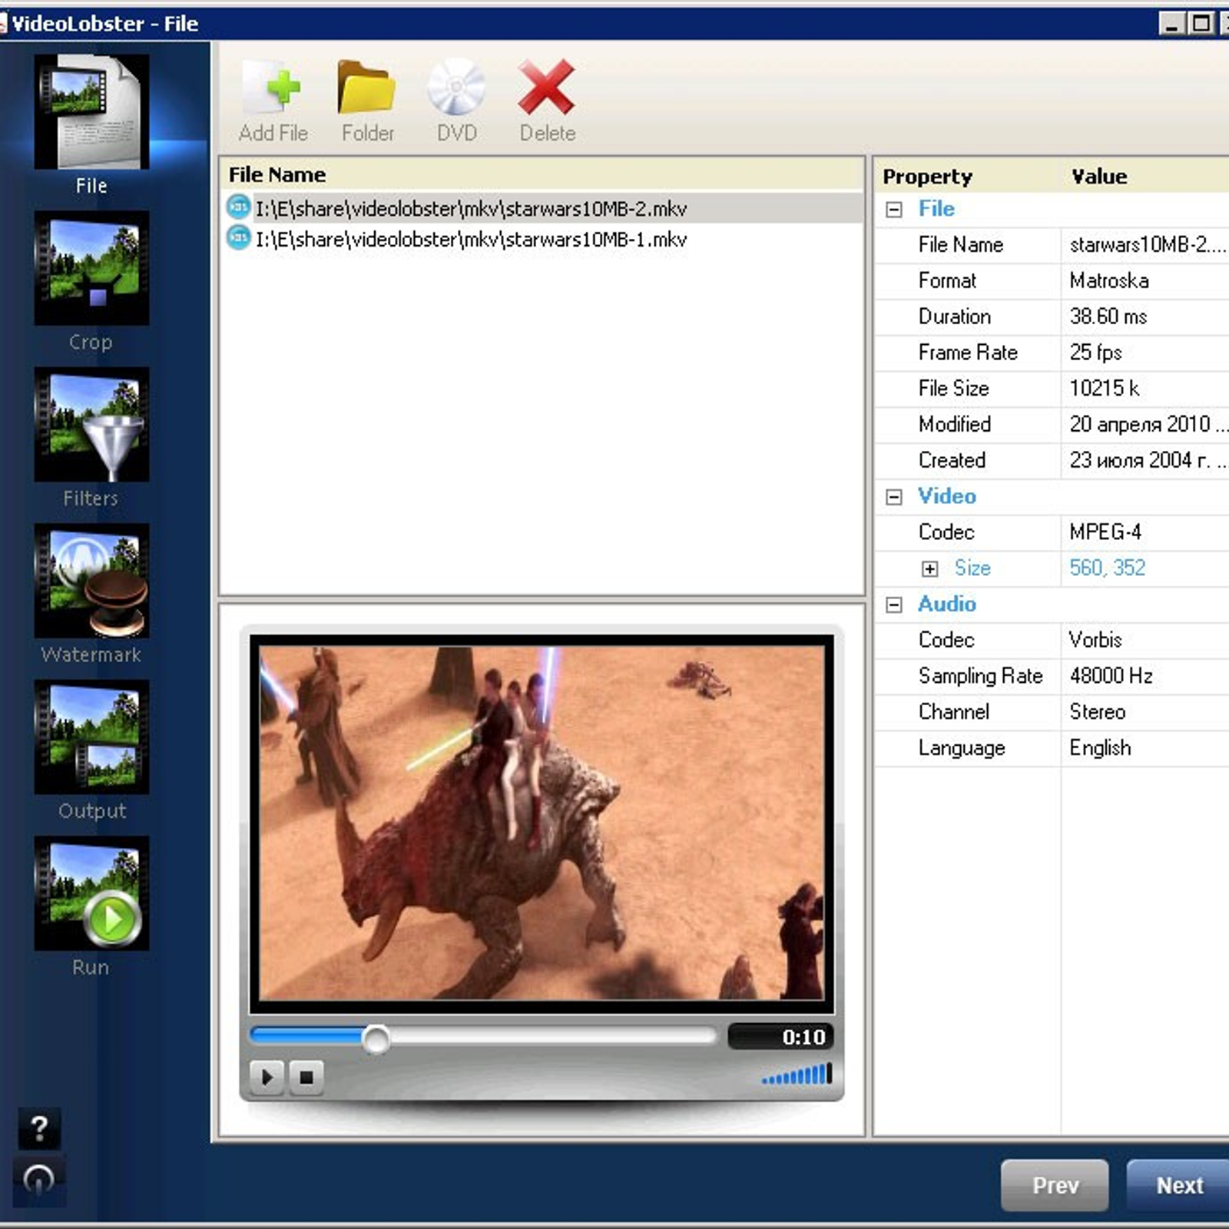The image size is (1229, 1229).
Task: Click the File Size value 10215 k
Action: tap(1104, 388)
